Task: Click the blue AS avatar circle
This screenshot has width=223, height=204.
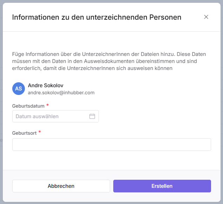Action: point(18,89)
